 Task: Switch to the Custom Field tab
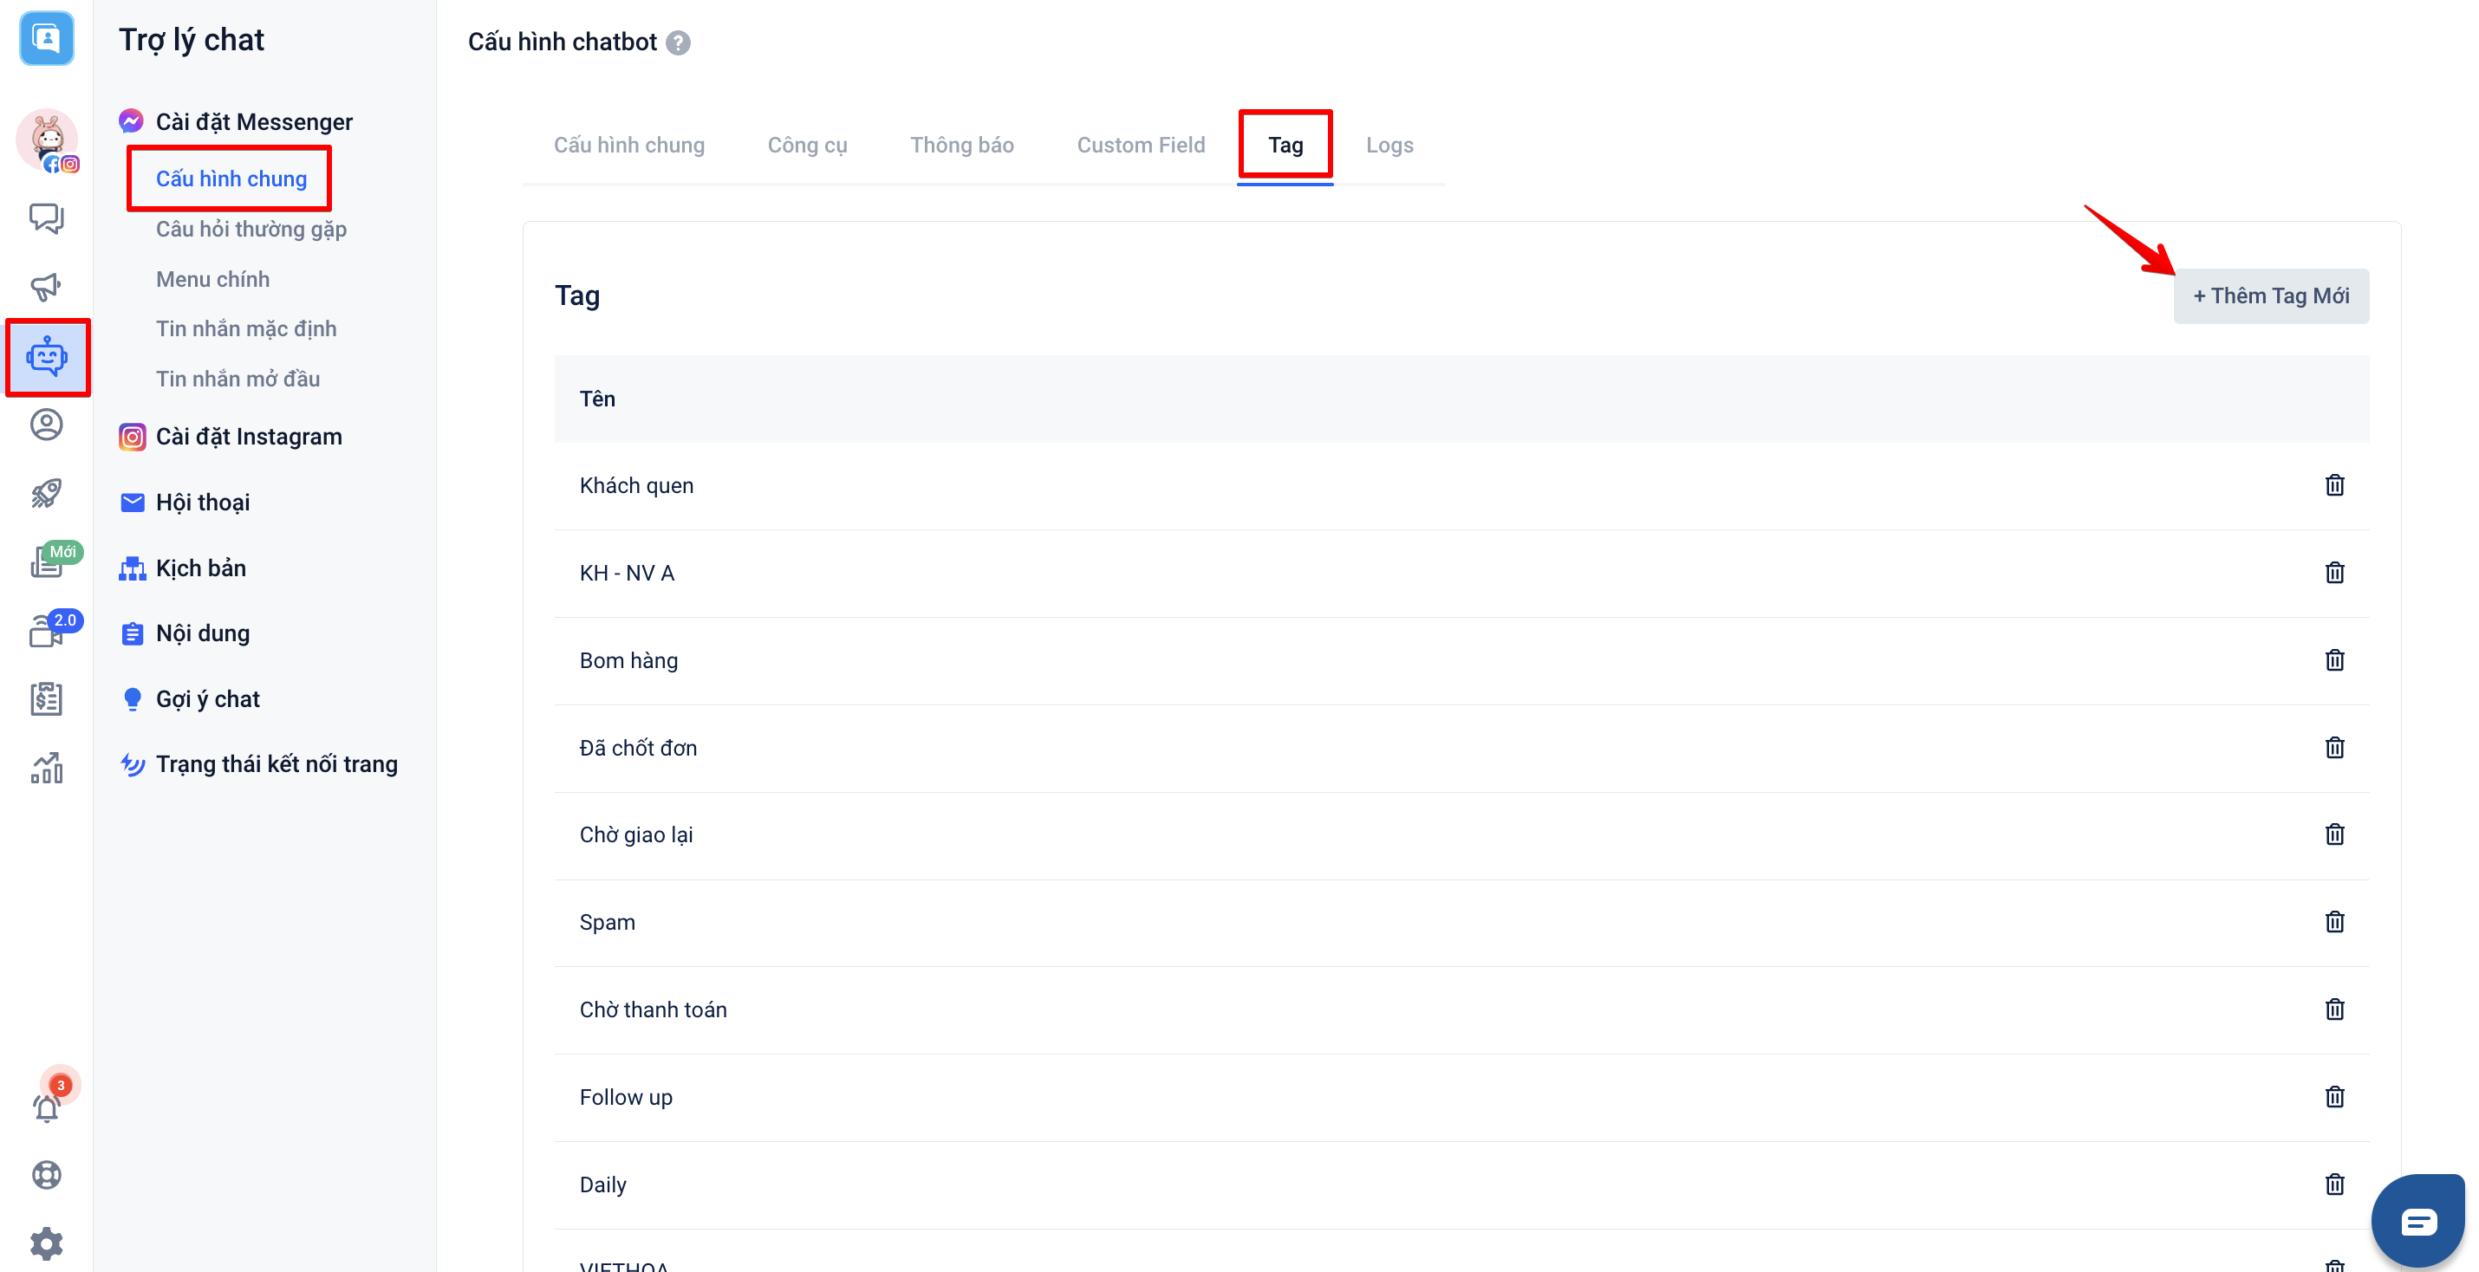[1141, 146]
